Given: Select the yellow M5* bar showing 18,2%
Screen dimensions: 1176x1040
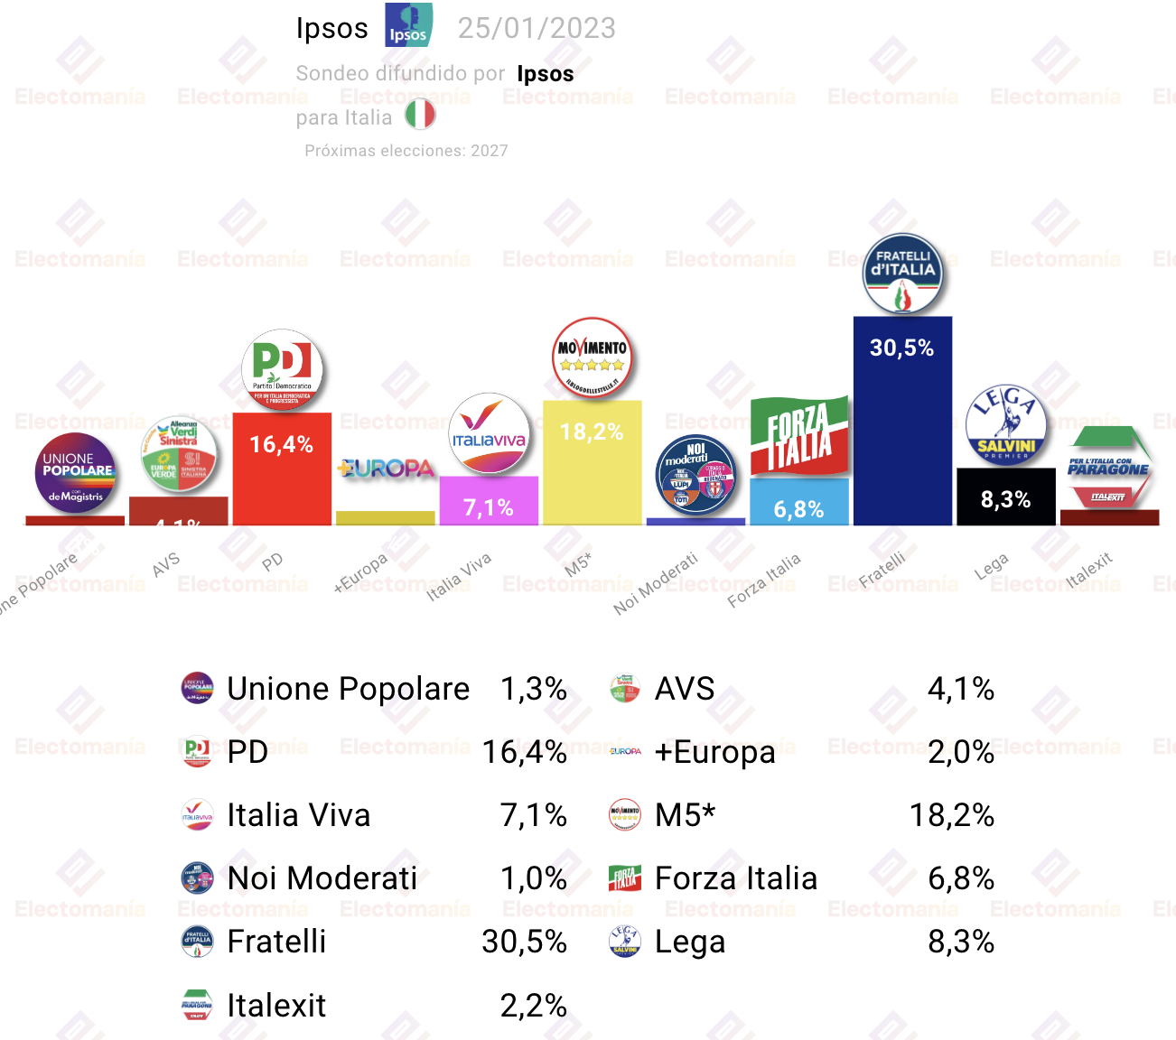Looking at the screenshot, I should (x=593, y=462).
